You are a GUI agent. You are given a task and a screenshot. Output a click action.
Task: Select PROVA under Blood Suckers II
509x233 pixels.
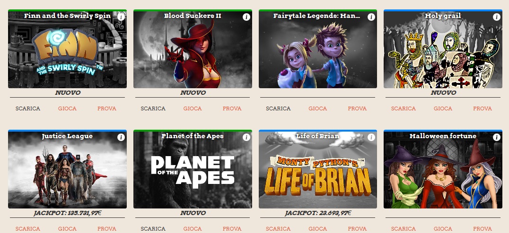coord(232,108)
